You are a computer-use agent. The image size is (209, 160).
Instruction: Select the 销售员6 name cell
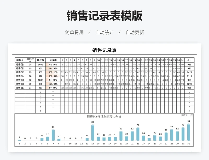20,84
